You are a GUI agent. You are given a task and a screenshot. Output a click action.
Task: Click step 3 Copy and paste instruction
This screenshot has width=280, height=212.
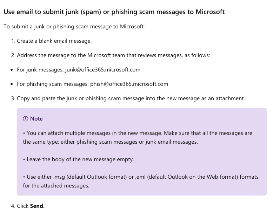pos(128,98)
